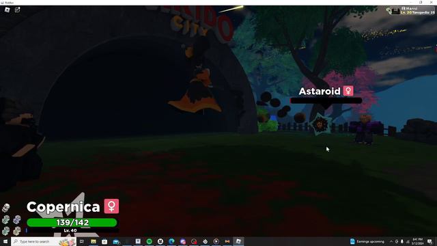The width and height of the screenshot is (437, 246).
Task: Open the white square app on taskbar
Action: (x=138, y=241)
